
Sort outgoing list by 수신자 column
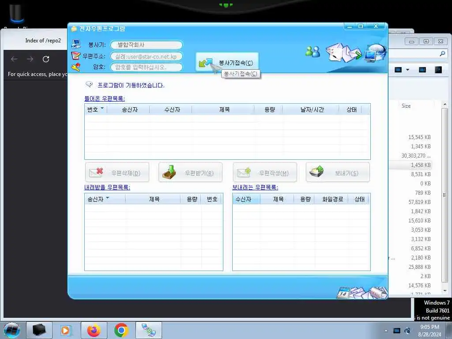pyautogui.click(x=246, y=199)
